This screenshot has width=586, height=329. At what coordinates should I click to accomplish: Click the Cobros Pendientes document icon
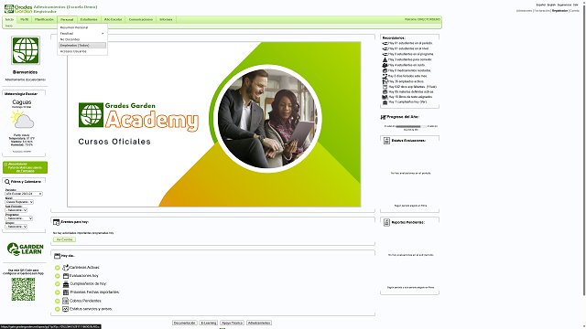tap(65, 301)
